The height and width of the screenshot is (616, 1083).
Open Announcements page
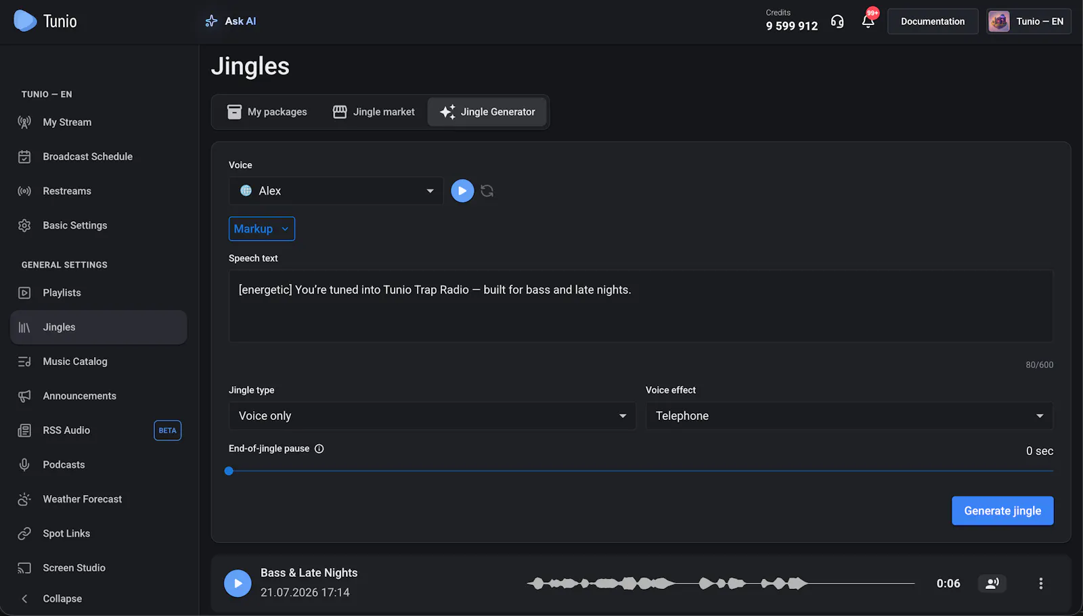coord(99,396)
